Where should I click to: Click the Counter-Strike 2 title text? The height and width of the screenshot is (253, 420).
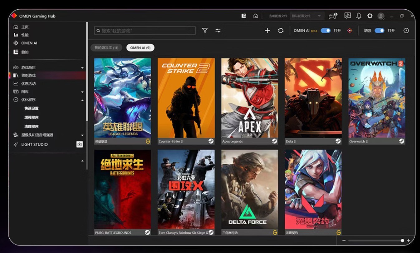[171, 141]
